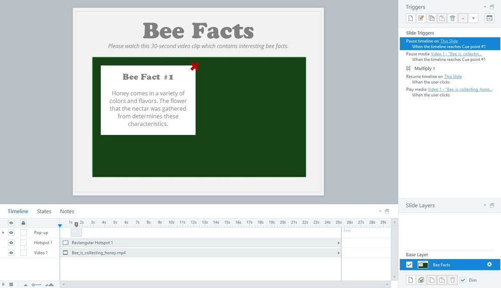Create a new trigger in Triggers panel
The height and width of the screenshot is (288, 501).
click(410, 18)
